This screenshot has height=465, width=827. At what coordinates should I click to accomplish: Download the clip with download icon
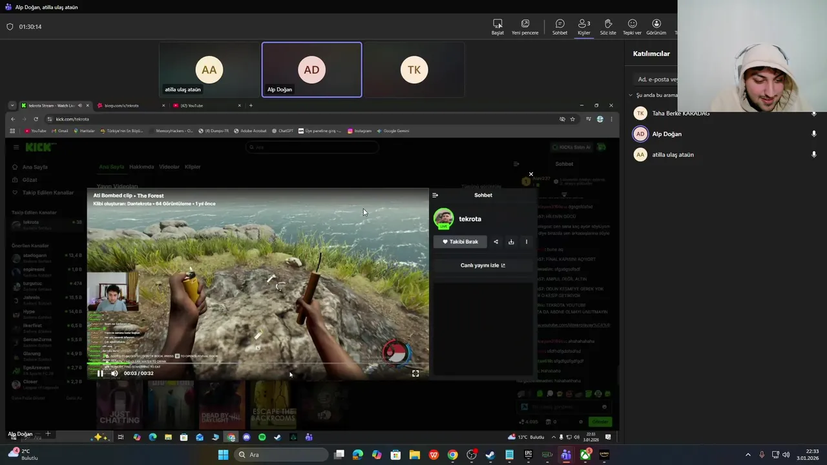[x=511, y=242]
